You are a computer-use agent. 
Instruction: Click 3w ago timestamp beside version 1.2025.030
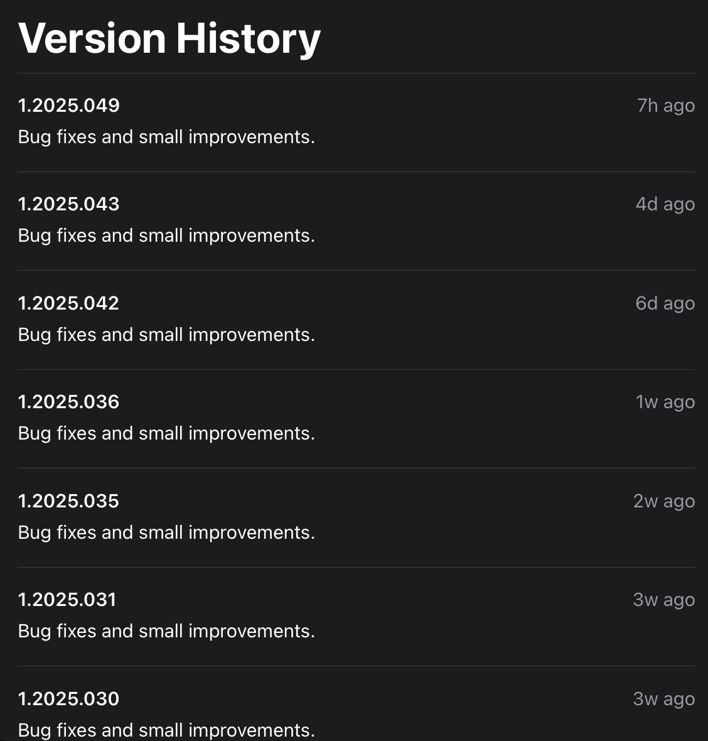[x=663, y=699]
